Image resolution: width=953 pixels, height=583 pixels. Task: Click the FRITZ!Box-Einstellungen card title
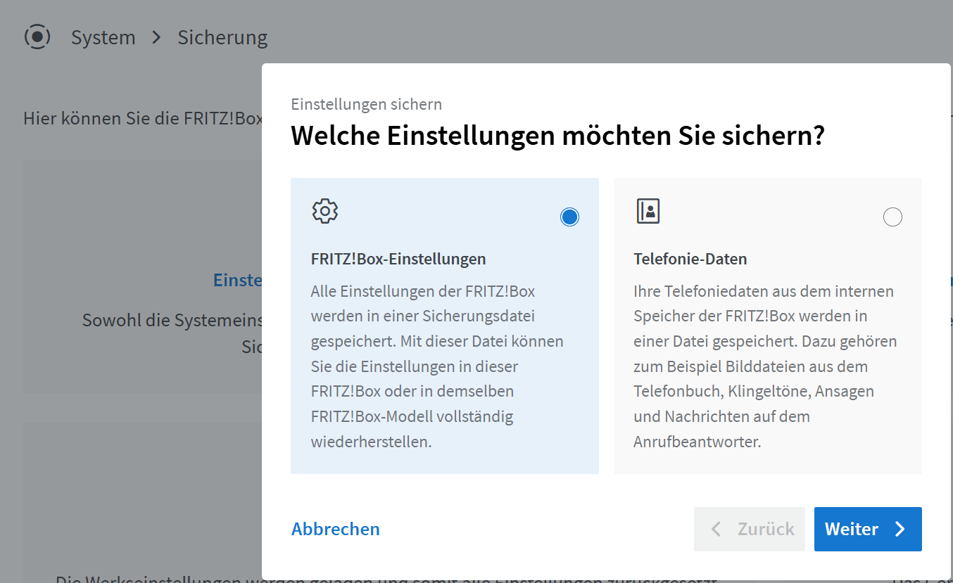pyautogui.click(x=398, y=259)
